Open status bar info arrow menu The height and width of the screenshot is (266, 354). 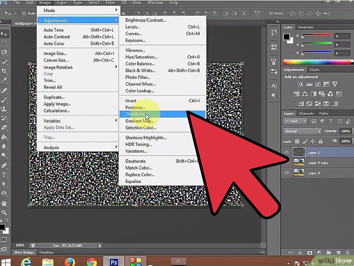pyautogui.click(x=100, y=246)
